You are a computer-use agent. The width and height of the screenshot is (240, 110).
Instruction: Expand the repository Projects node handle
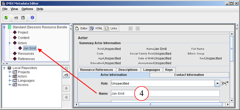point(10,72)
